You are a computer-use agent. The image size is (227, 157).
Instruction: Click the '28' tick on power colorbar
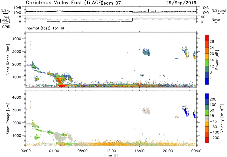212,41
